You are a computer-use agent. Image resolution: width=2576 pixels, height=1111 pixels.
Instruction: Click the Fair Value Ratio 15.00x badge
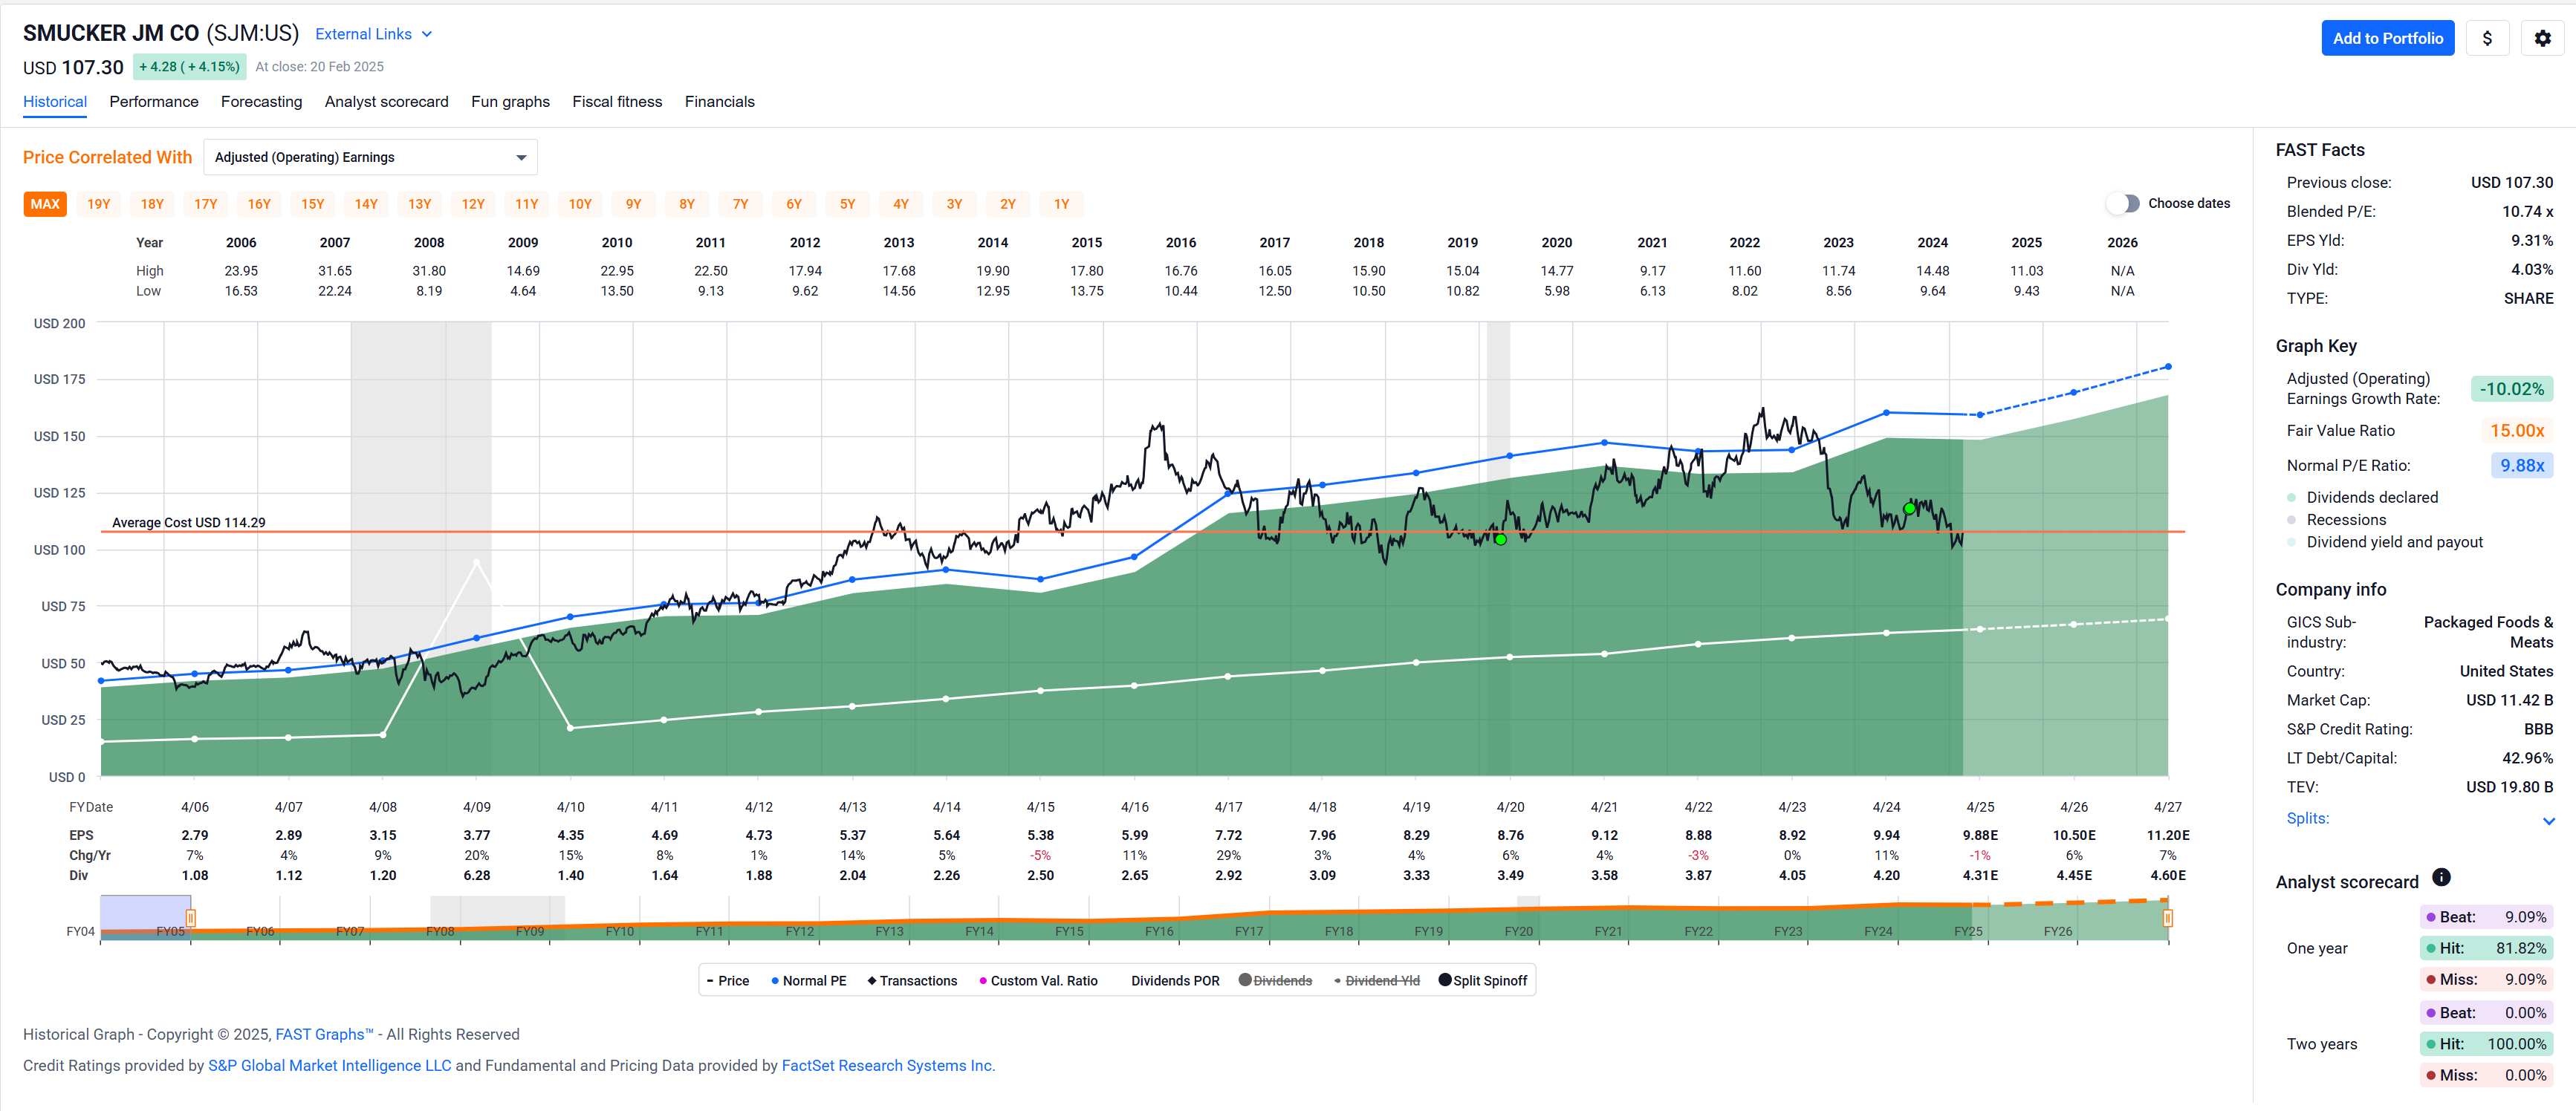(x=2516, y=431)
